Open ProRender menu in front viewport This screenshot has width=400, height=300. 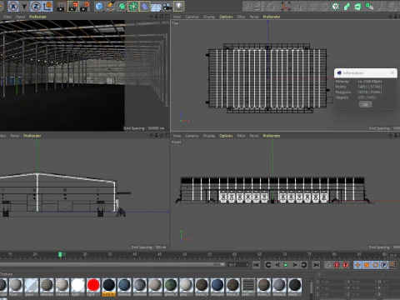(x=272, y=136)
